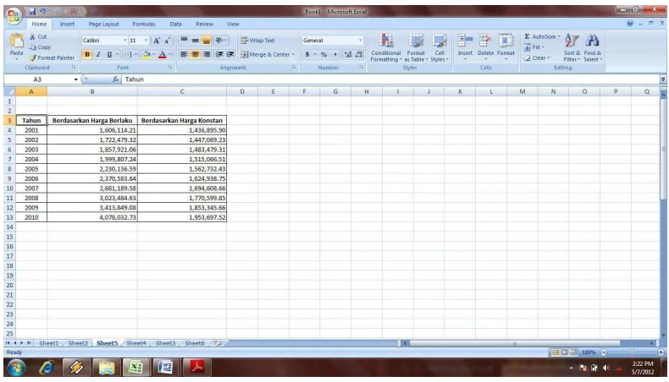Screen dimensions: 669x382
Task: Toggle Wrap Text
Action: pyautogui.click(x=257, y=41)
